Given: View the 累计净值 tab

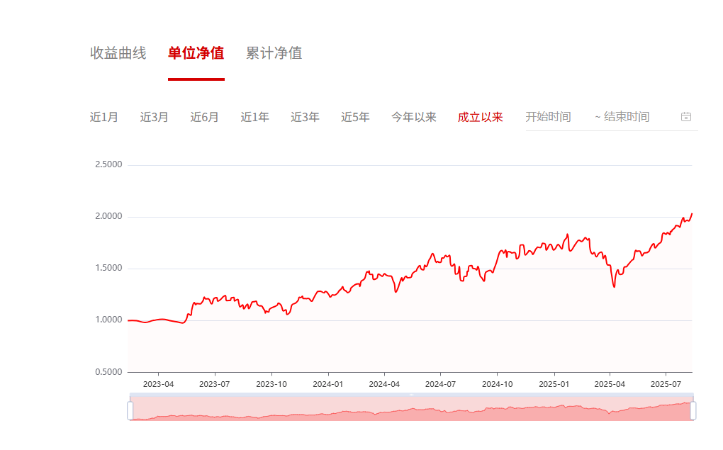Looking at the screenshot, I should (273, 52).
